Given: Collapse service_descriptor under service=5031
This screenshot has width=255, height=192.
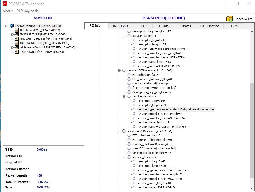Looking at the screenshot, I should (124, 96).
